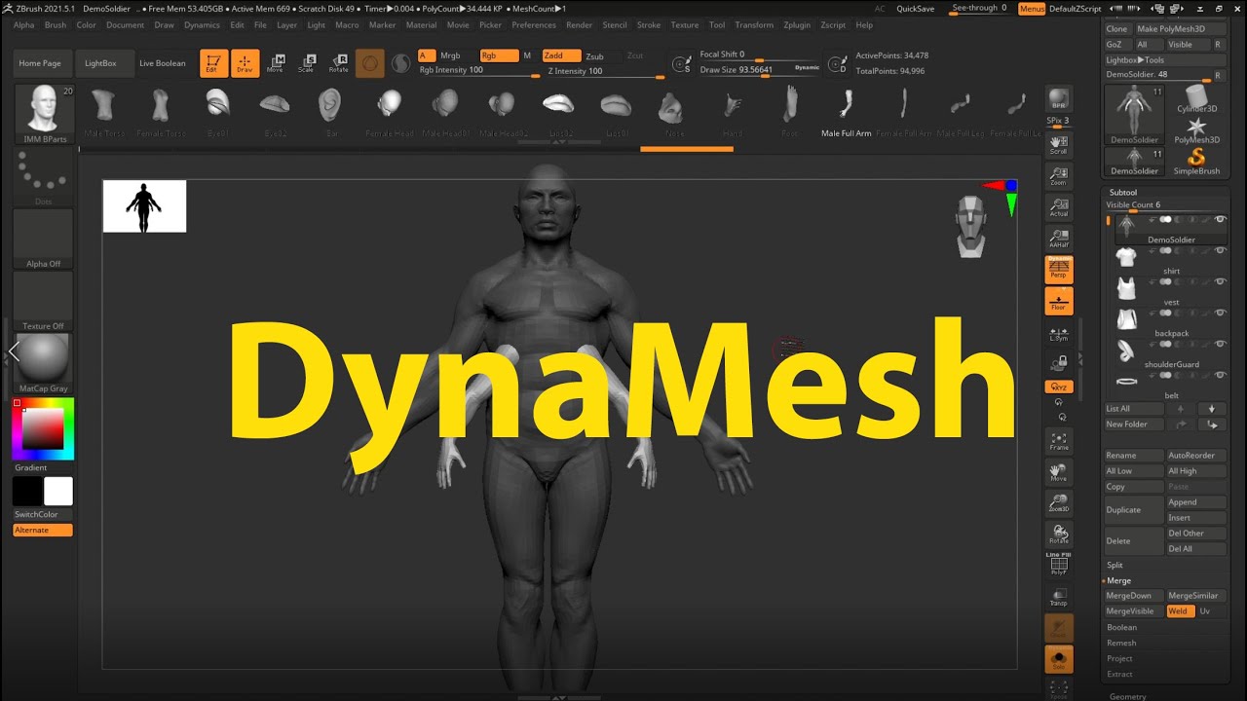
Task: Pick the Female Head IMM part
Action: coord(390,110)
